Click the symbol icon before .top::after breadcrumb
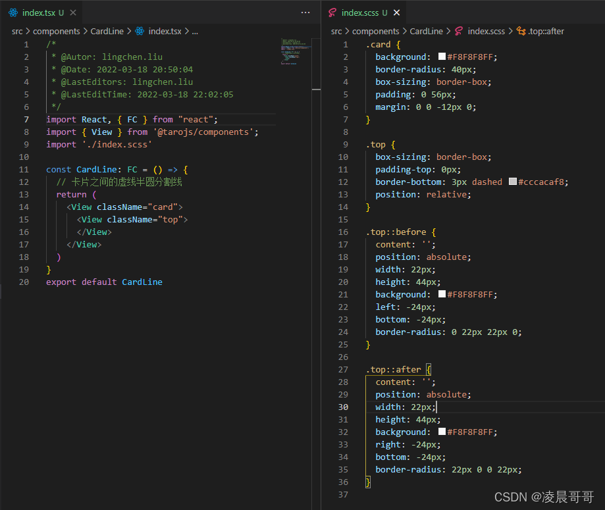605x510 pixels. [x=521, y=31]
